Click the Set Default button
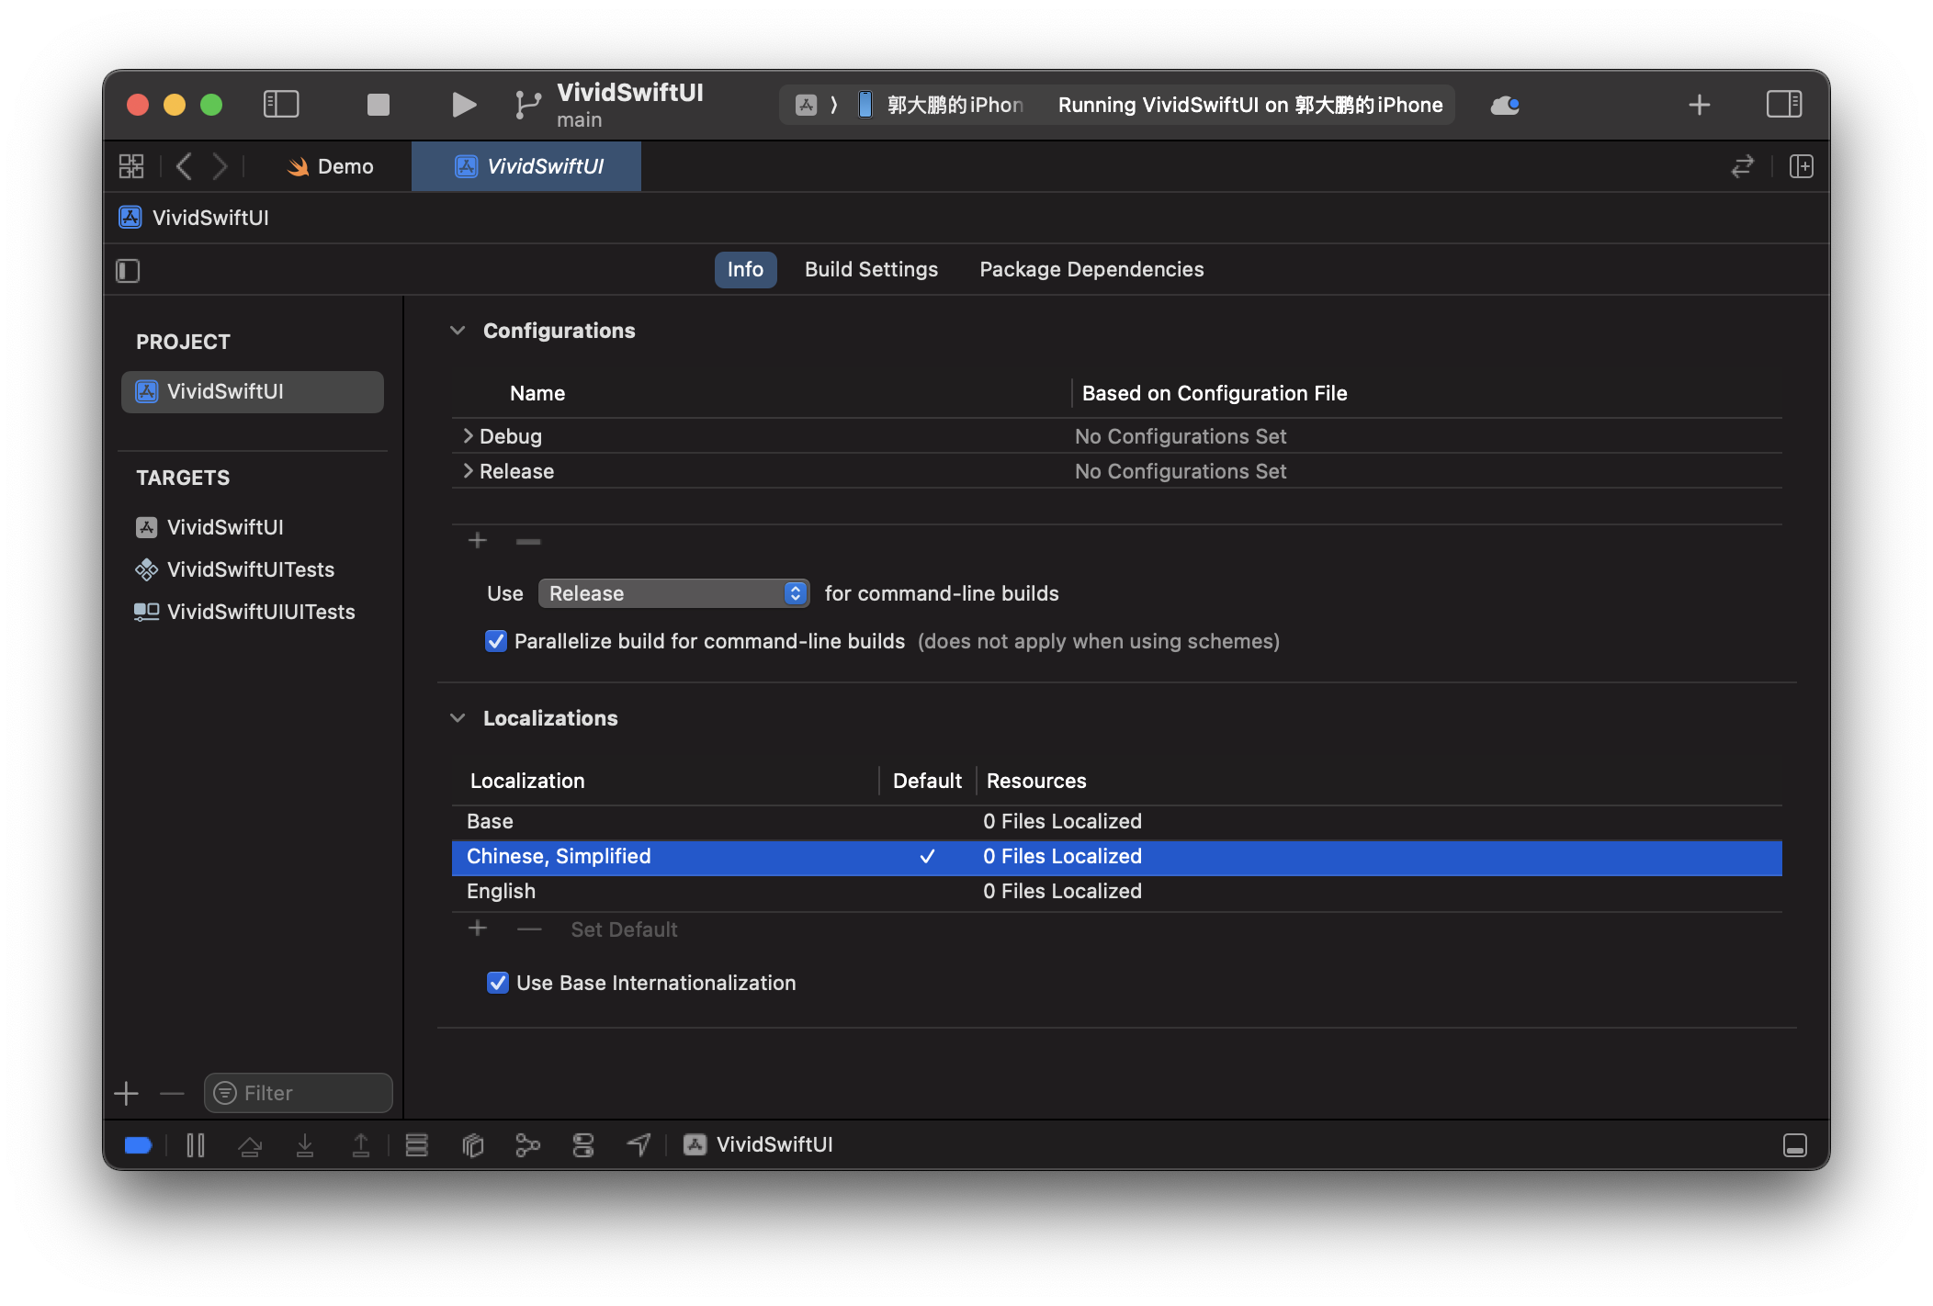The width and height of the screenshot is (1933, 1306). coord(624,929)
